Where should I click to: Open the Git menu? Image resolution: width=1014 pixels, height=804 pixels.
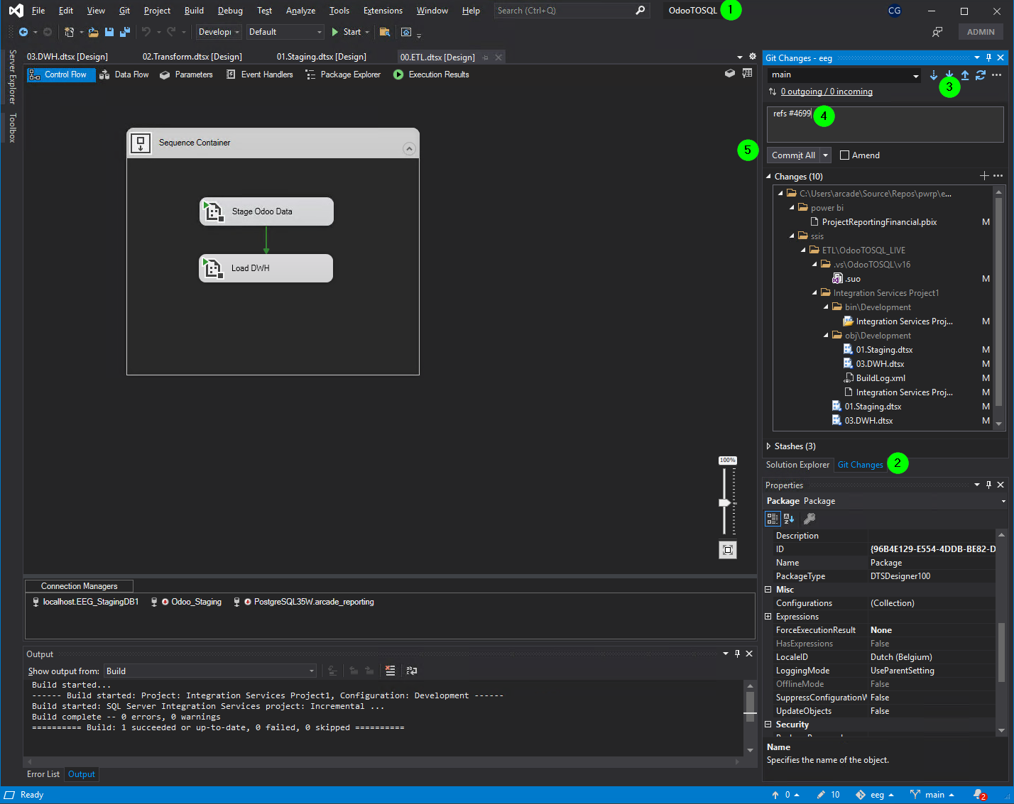[124, 11]
